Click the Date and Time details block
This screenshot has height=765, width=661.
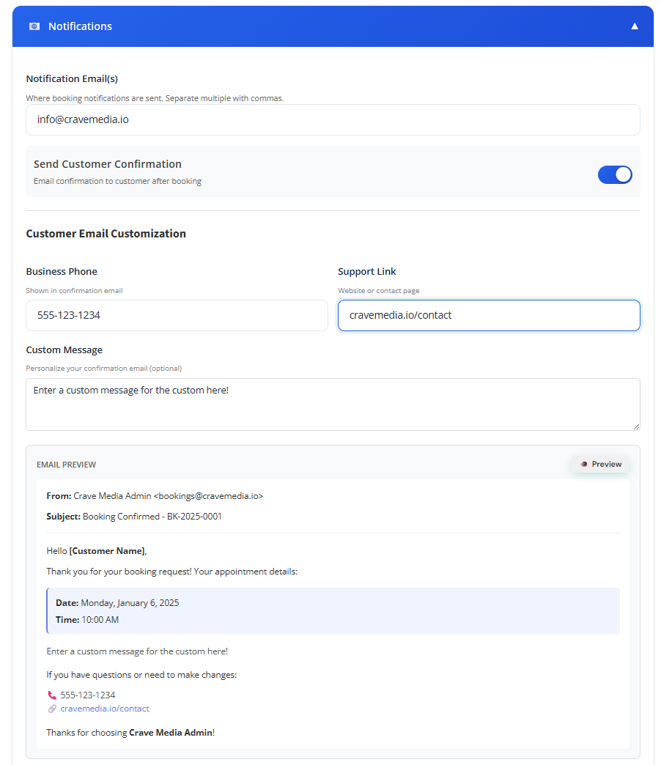tap(333, 611)
